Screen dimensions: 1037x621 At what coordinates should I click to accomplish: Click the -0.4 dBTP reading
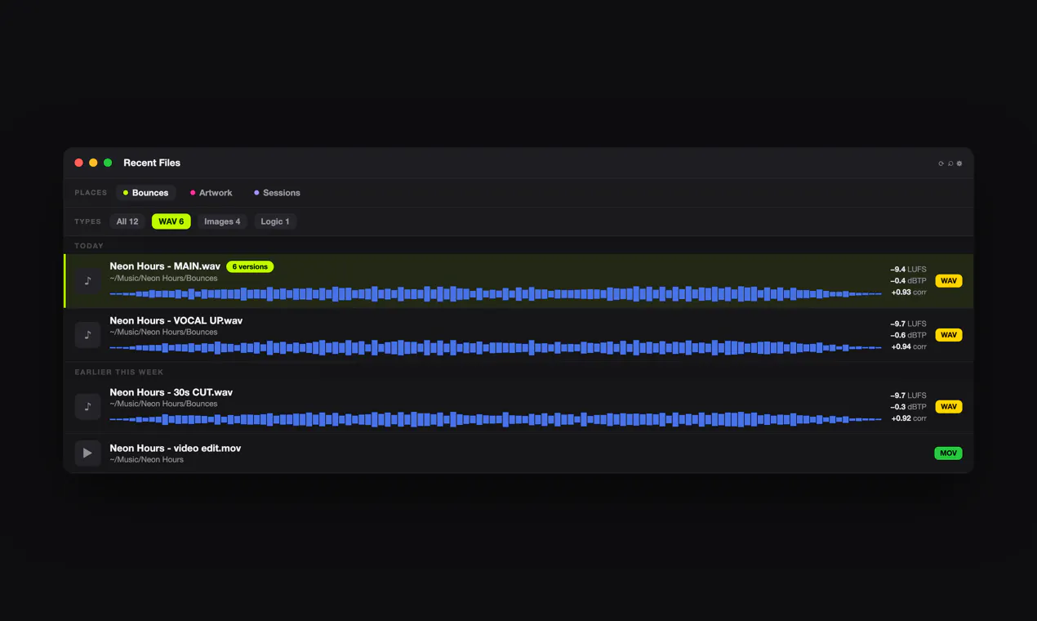click(x=908, y=280)
